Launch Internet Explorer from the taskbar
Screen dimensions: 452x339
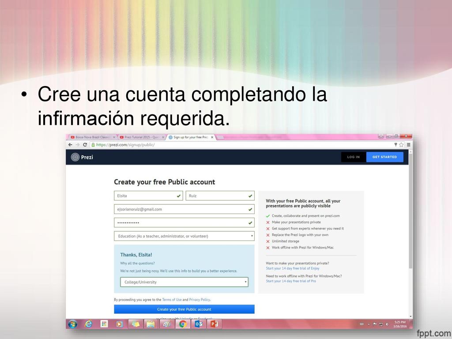pyautogui.click(x=88, y=324)
